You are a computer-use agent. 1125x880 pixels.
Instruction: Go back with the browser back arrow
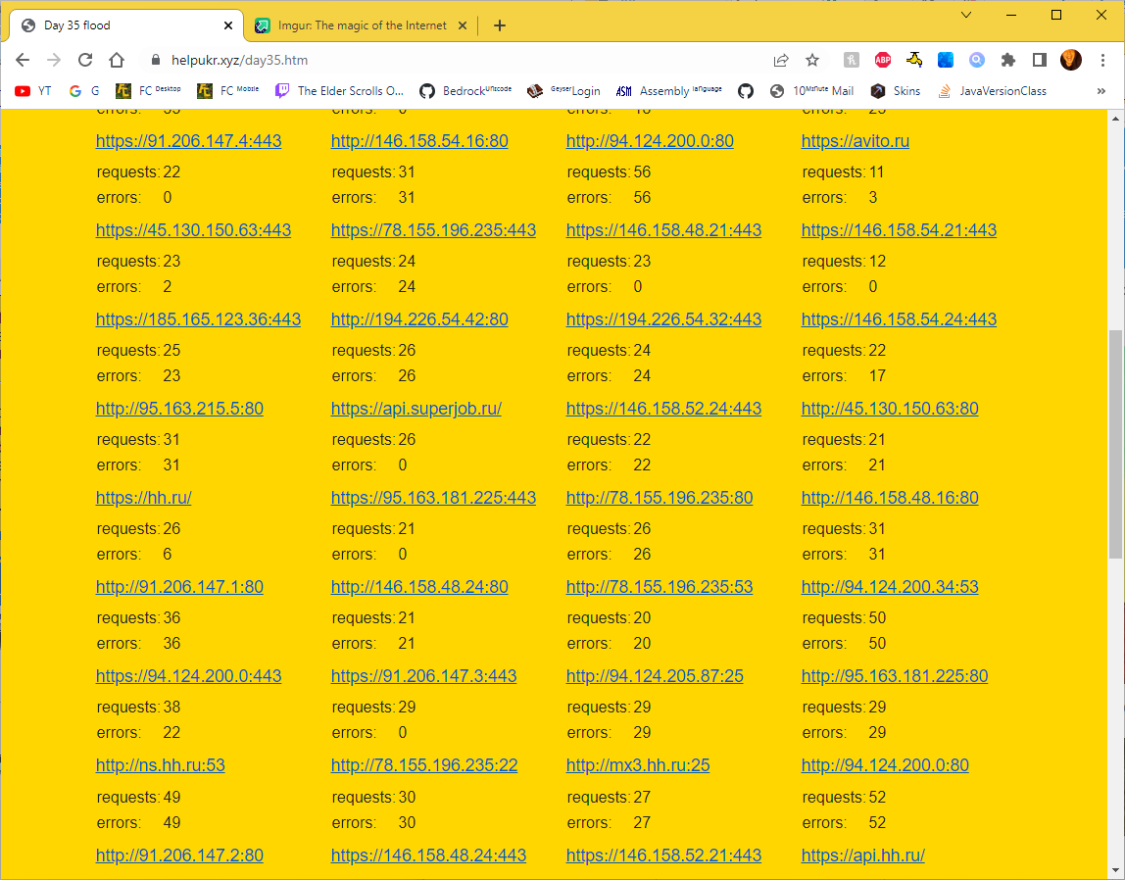click(x=23, y=60)
